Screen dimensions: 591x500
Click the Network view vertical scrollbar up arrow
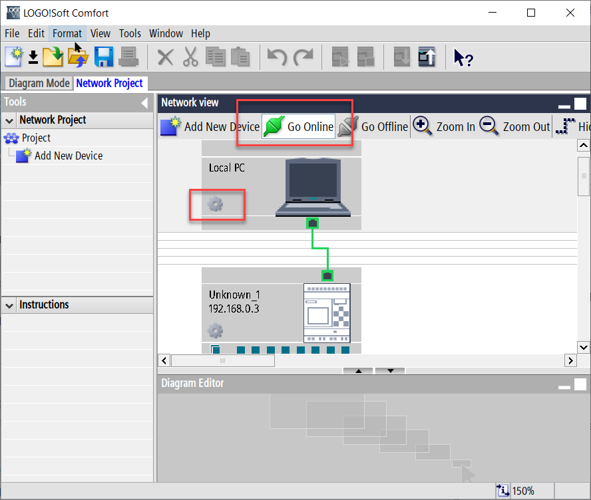[x=584, y=146]
